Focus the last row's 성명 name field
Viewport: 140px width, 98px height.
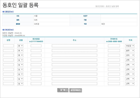pyautogui.click(x=8, y=84)
